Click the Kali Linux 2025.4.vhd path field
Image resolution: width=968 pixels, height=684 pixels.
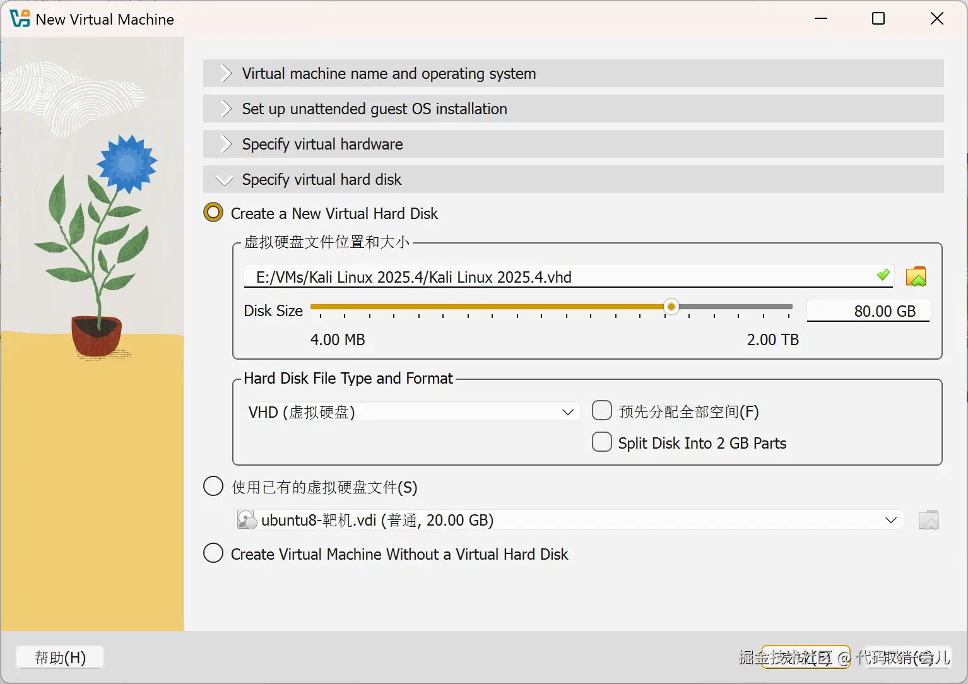569,277
